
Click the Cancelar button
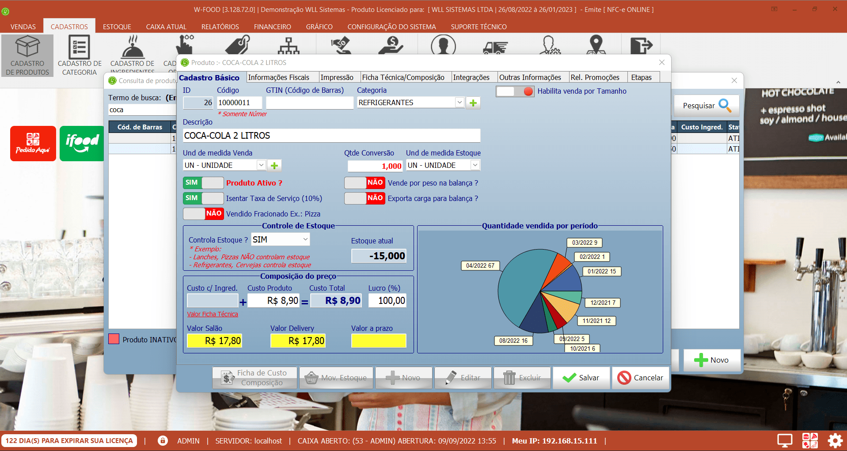point(640,378)
